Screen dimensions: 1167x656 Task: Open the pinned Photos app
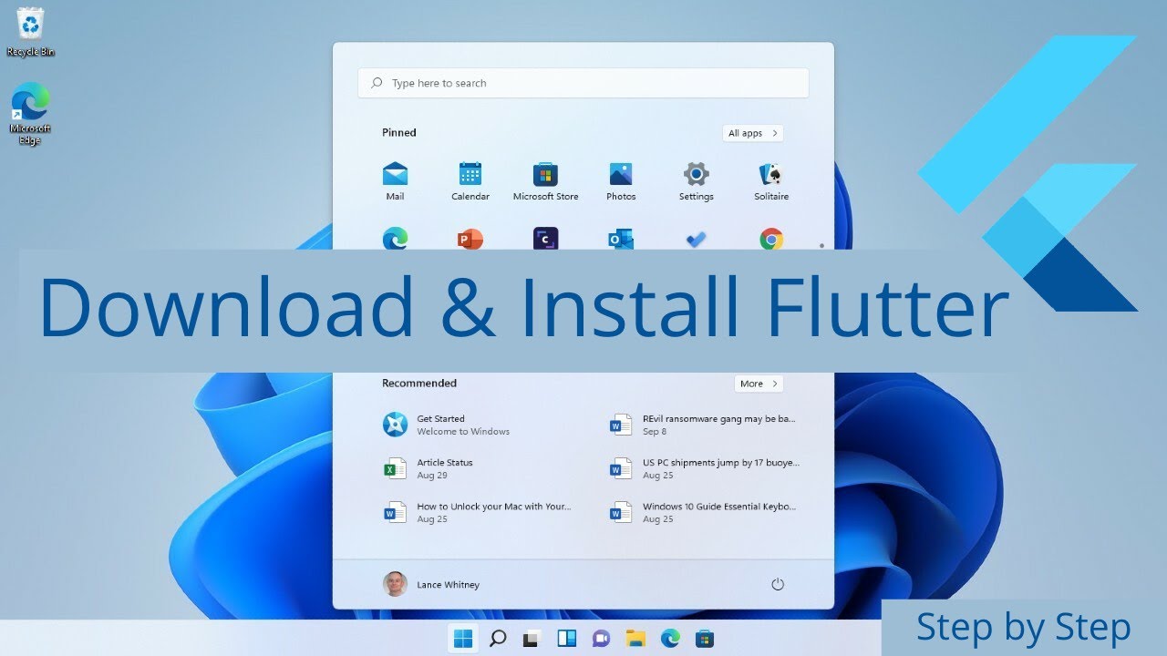(x=621, y=181)
